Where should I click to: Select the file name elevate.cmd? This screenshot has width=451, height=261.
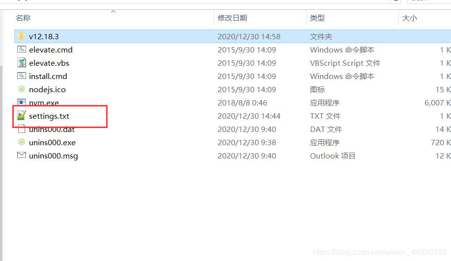51,50
